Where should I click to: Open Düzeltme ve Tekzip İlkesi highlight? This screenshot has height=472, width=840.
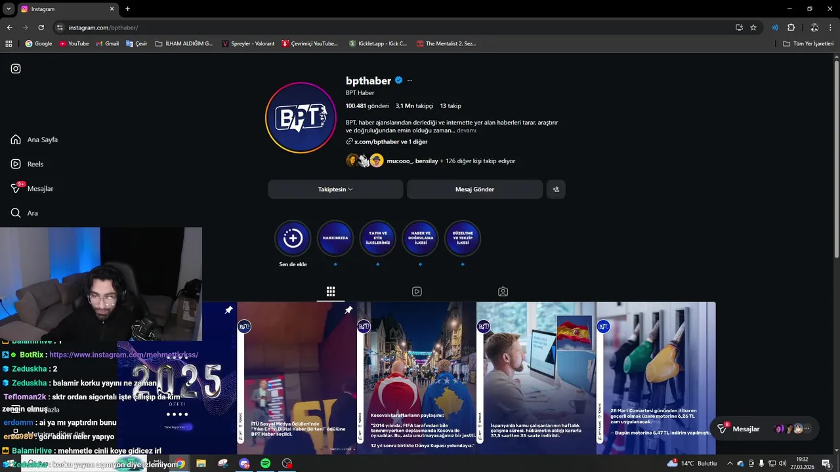click(463, 238)
